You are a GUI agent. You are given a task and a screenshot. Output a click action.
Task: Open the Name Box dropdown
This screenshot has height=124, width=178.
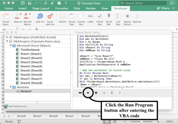[x=17, y=28]
